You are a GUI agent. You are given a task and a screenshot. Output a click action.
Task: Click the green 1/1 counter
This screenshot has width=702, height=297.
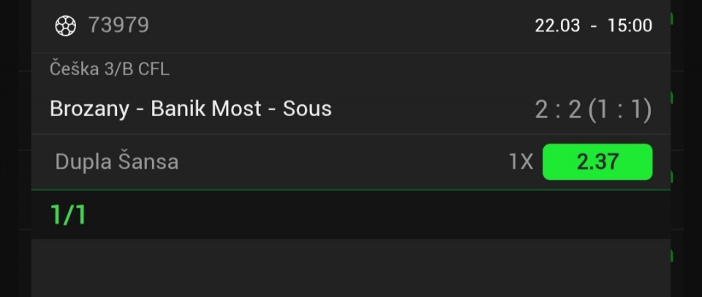pos(68,215)
